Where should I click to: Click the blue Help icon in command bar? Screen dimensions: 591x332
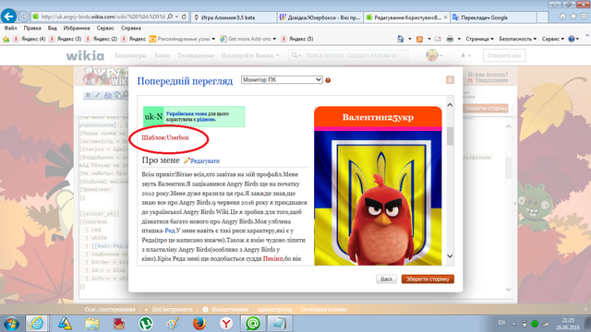[572, 39]
